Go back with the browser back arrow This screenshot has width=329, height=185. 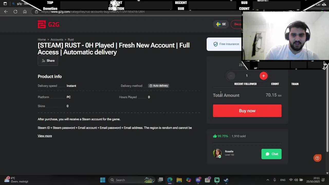[6, 12]
